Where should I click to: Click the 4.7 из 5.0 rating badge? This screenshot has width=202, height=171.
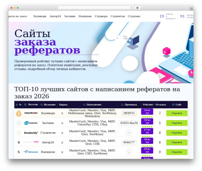[x=147, y=131]
